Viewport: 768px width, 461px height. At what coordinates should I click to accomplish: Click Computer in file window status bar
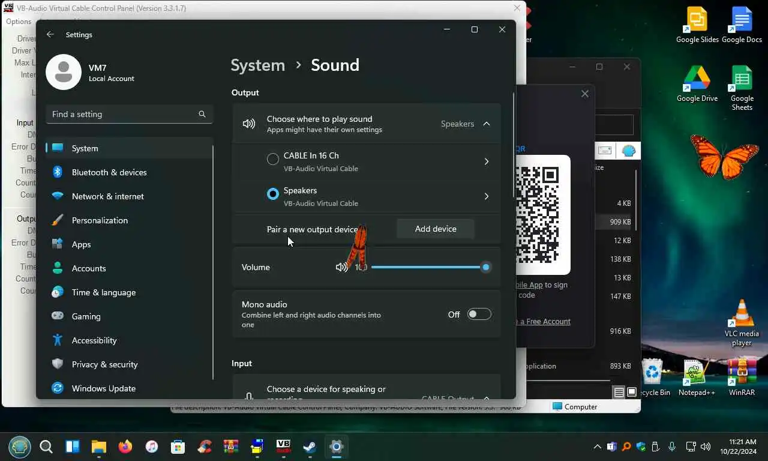(x=575, y=406)
